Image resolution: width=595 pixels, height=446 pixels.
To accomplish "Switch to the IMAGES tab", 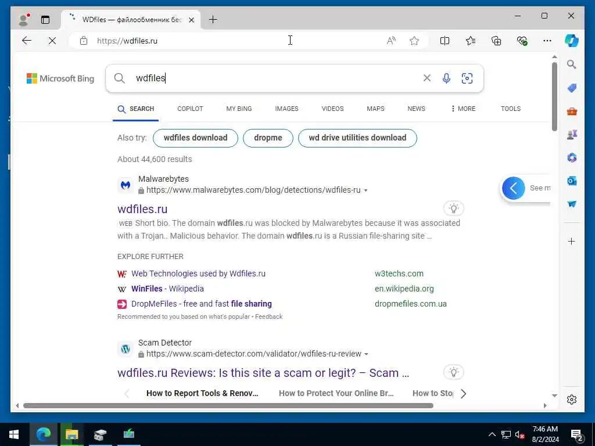I will 286,109.
